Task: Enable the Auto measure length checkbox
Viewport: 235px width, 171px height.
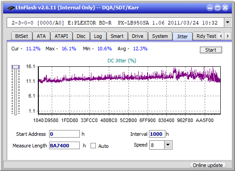Action: click(x=93, y=146)
